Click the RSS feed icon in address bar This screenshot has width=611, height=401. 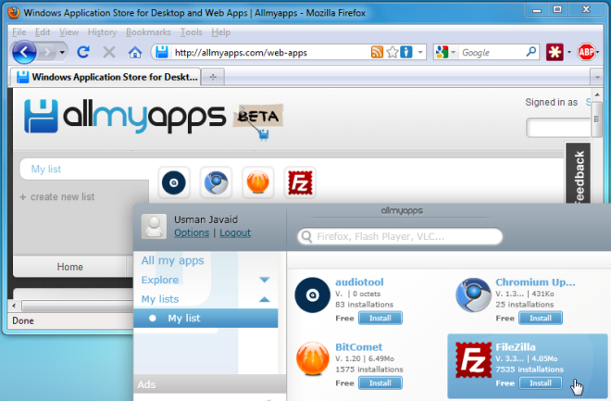coord(377,52)
